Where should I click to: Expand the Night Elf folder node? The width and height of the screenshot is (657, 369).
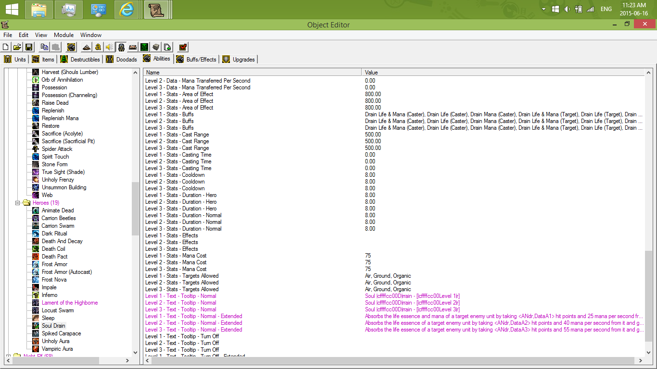(x=8, y=357)
